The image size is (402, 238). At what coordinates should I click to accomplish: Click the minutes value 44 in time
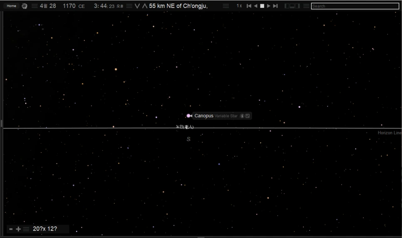104,6
